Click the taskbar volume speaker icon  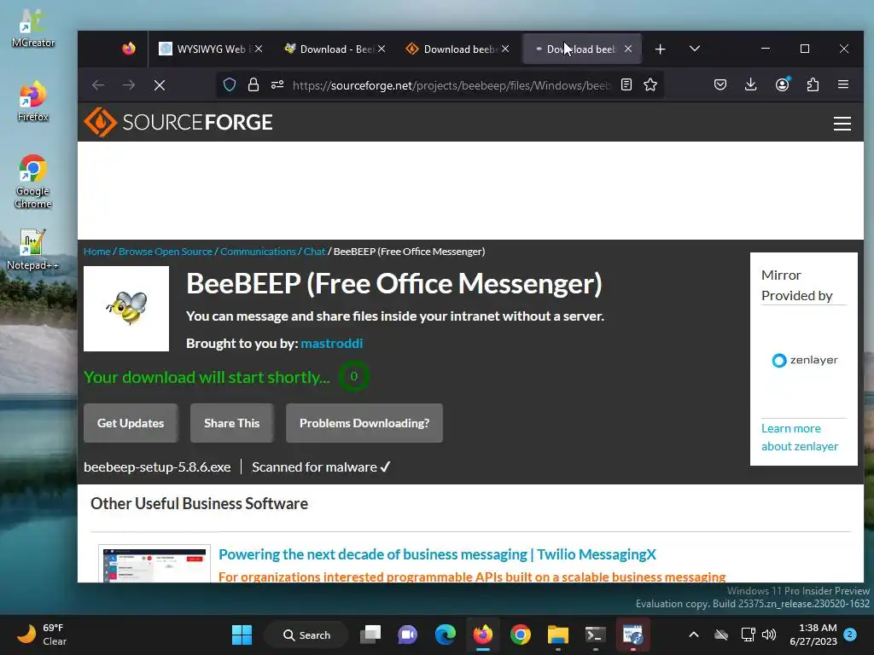(769, 635)
